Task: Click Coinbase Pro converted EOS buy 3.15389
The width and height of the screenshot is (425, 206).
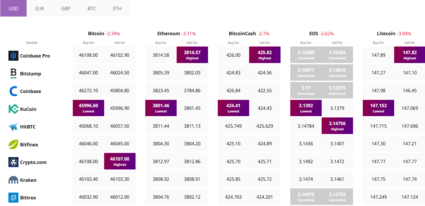Action: pyautogui.click(x=306, y=55)
